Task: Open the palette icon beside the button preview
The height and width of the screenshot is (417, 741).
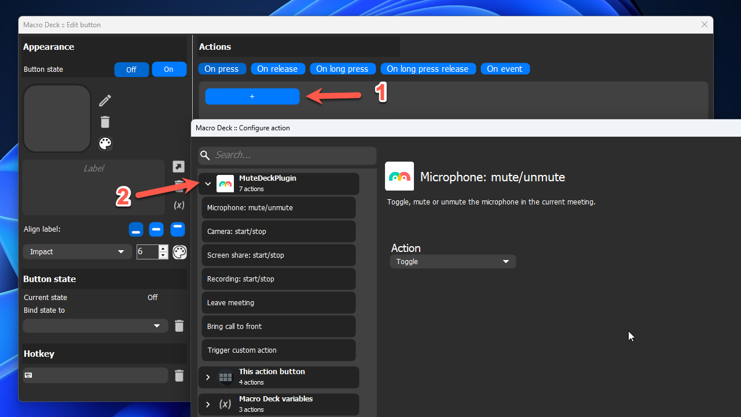Action: click(105, 143)
